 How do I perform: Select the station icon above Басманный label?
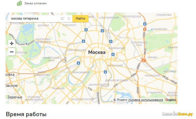click(x=111, y=41)
